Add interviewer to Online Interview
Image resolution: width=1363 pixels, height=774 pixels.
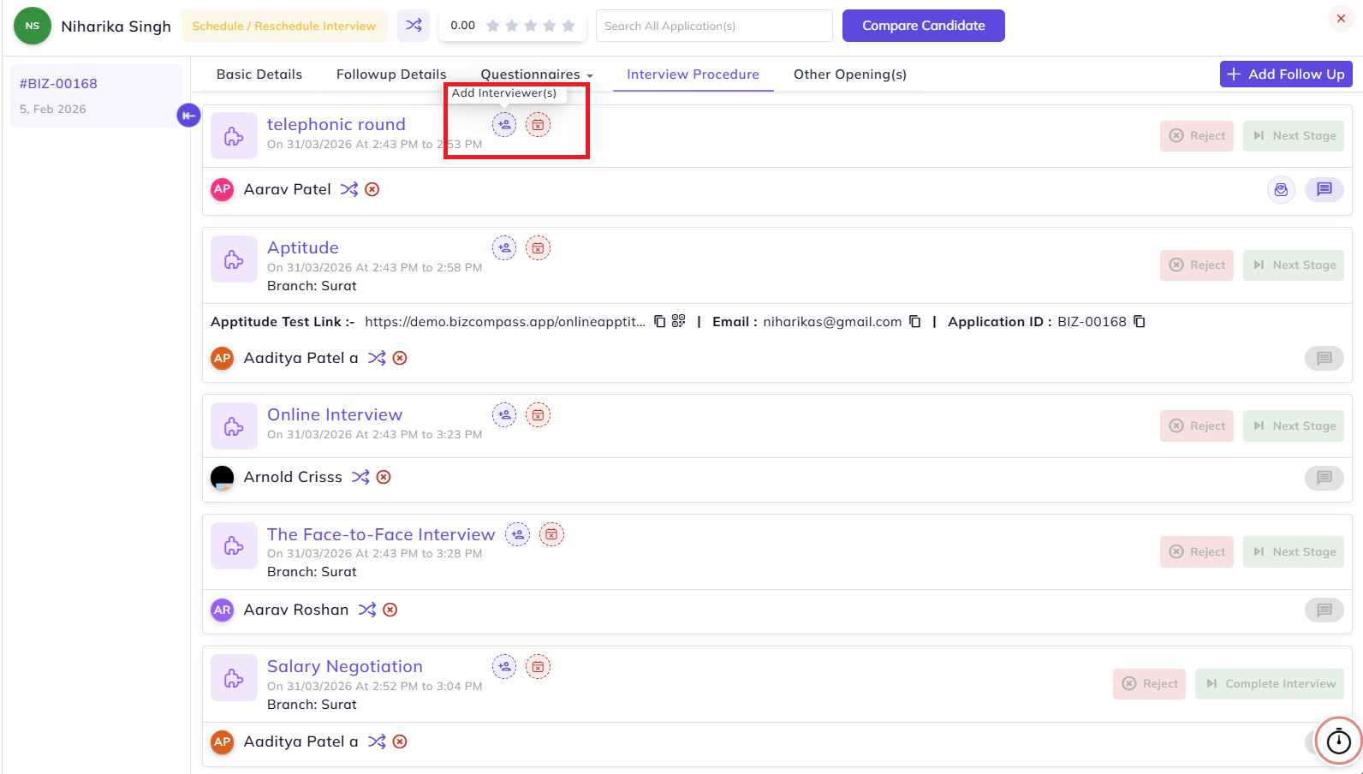tap(504, 415)
